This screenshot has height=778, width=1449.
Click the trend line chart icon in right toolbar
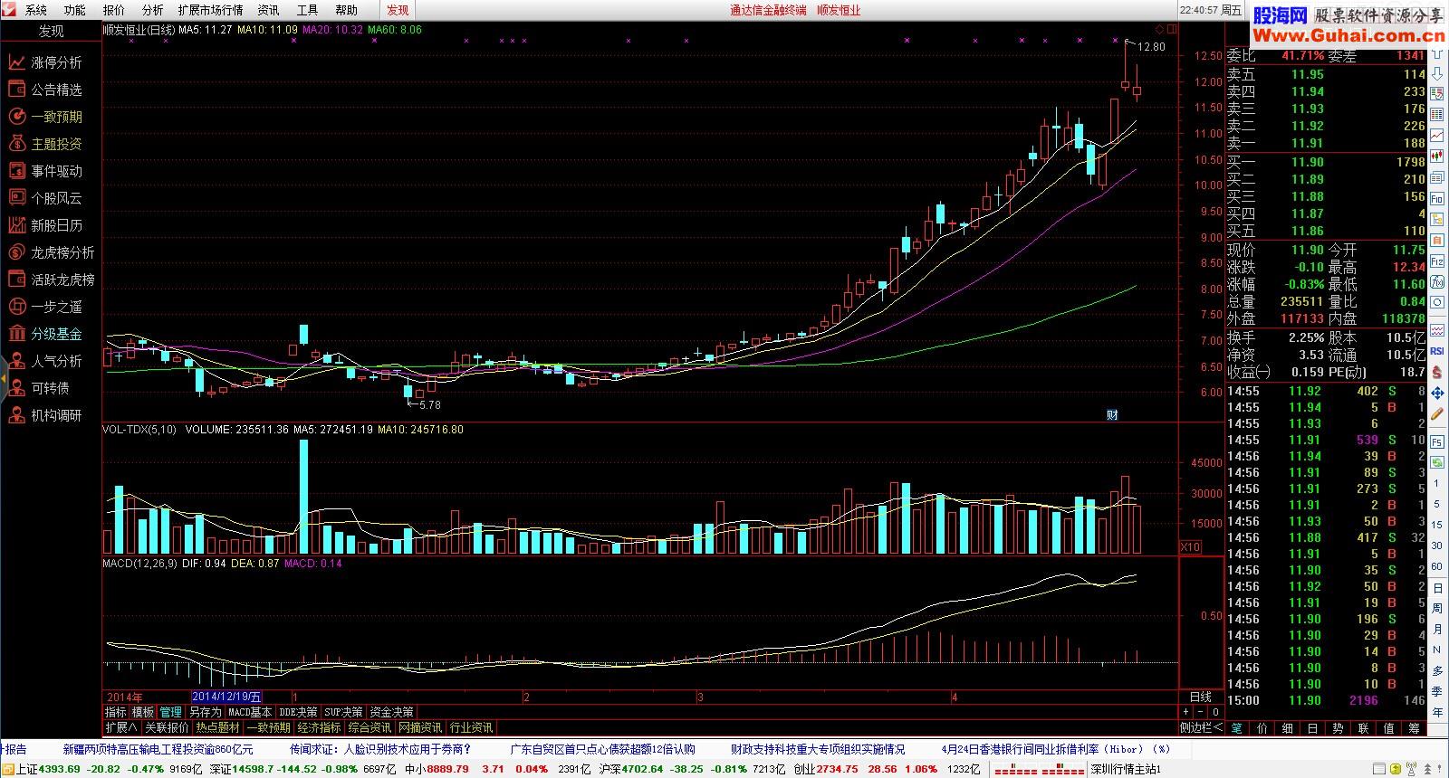1437,137
